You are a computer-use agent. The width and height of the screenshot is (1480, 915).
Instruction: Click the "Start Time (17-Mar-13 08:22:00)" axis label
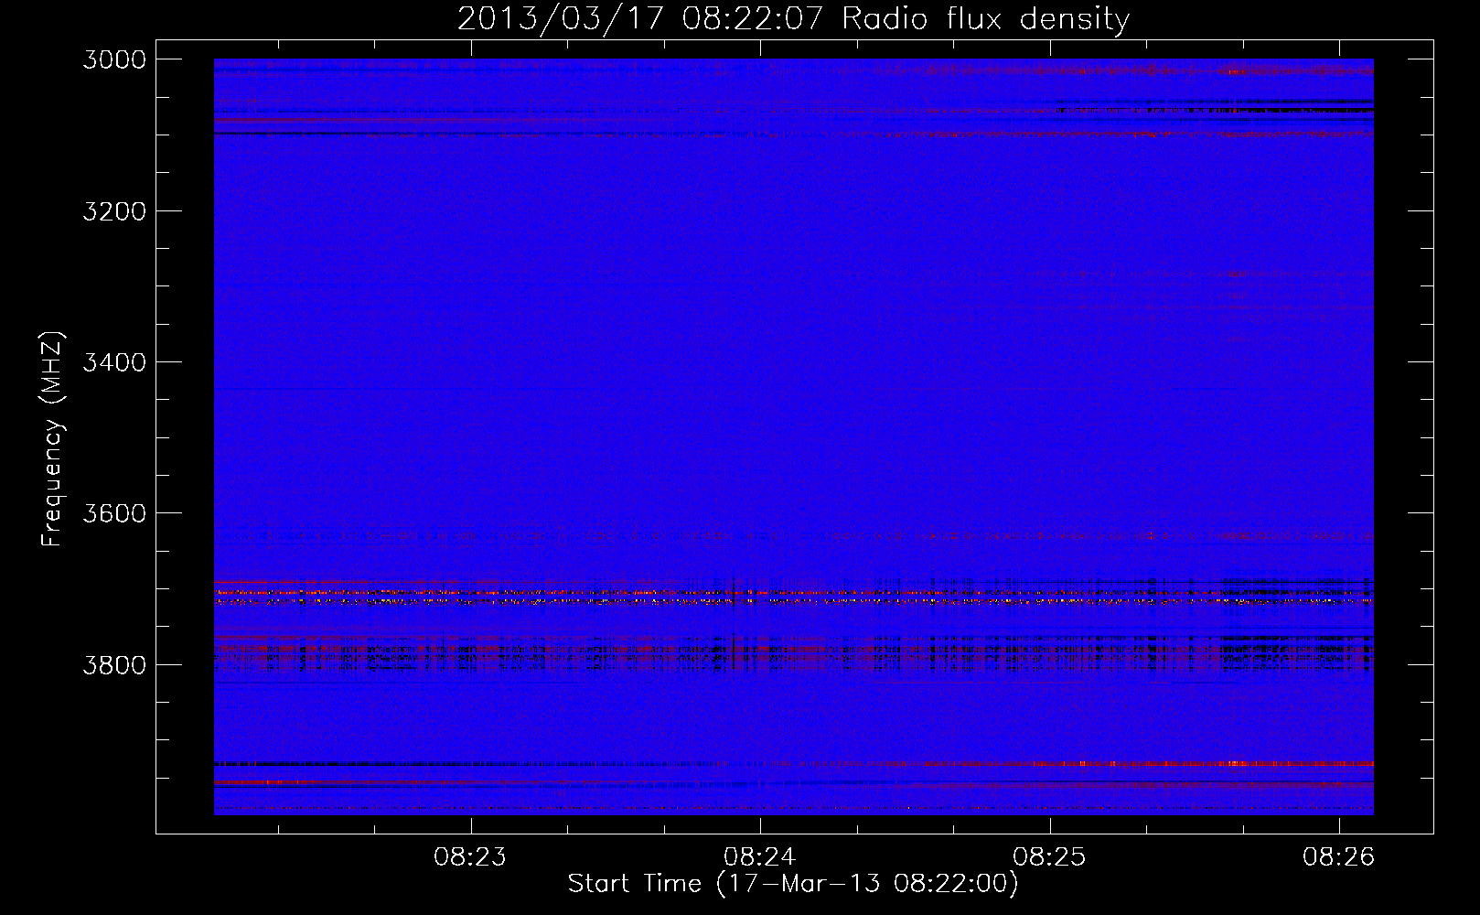pyautogui.click(x=793, y=884)
